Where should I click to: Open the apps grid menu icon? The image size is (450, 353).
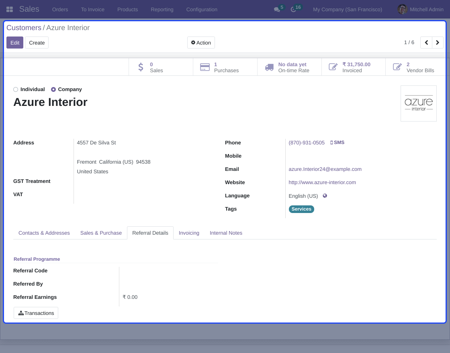click(x=10, y=10)
